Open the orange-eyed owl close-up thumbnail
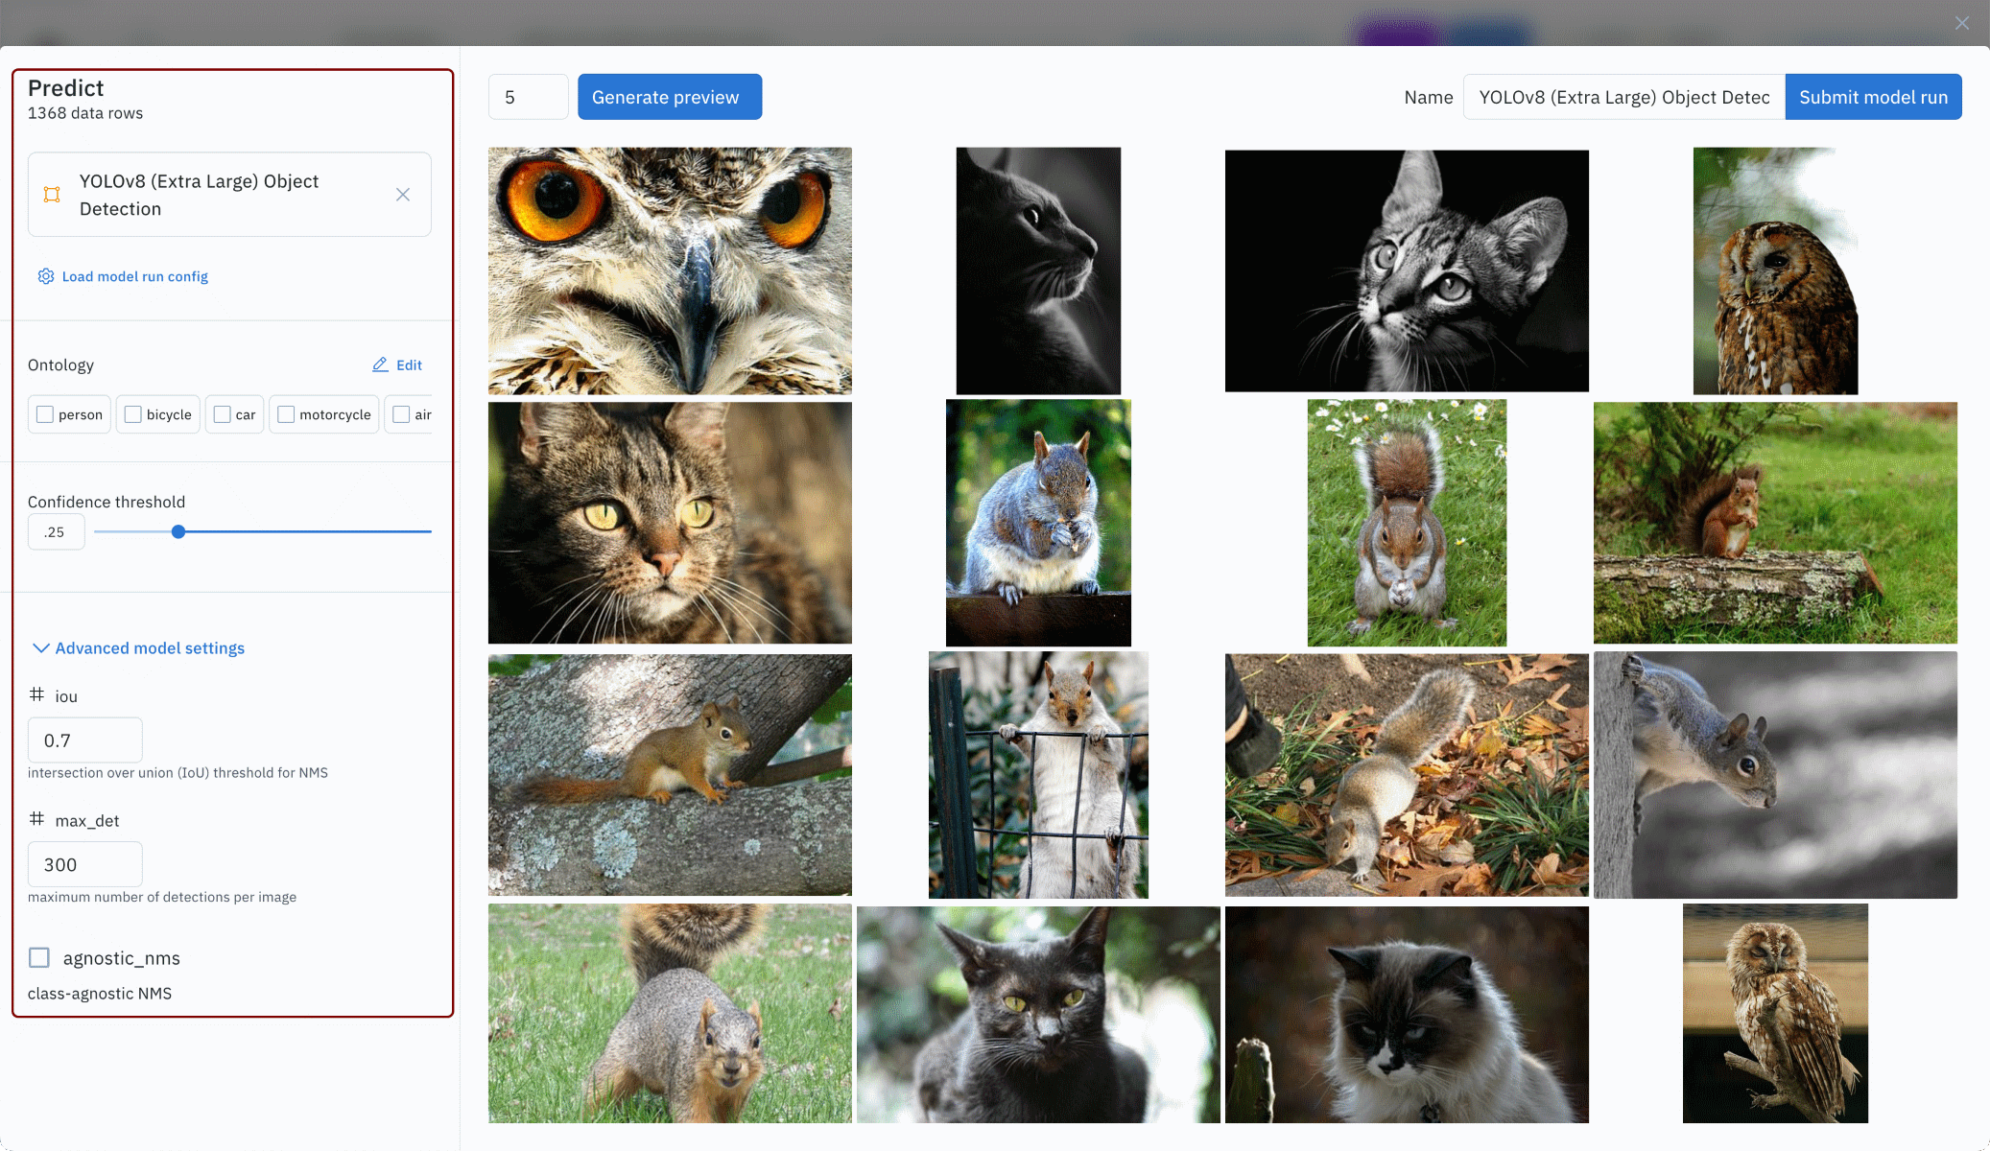This screenshot has width=1990, height=1151. coord(670,270)
